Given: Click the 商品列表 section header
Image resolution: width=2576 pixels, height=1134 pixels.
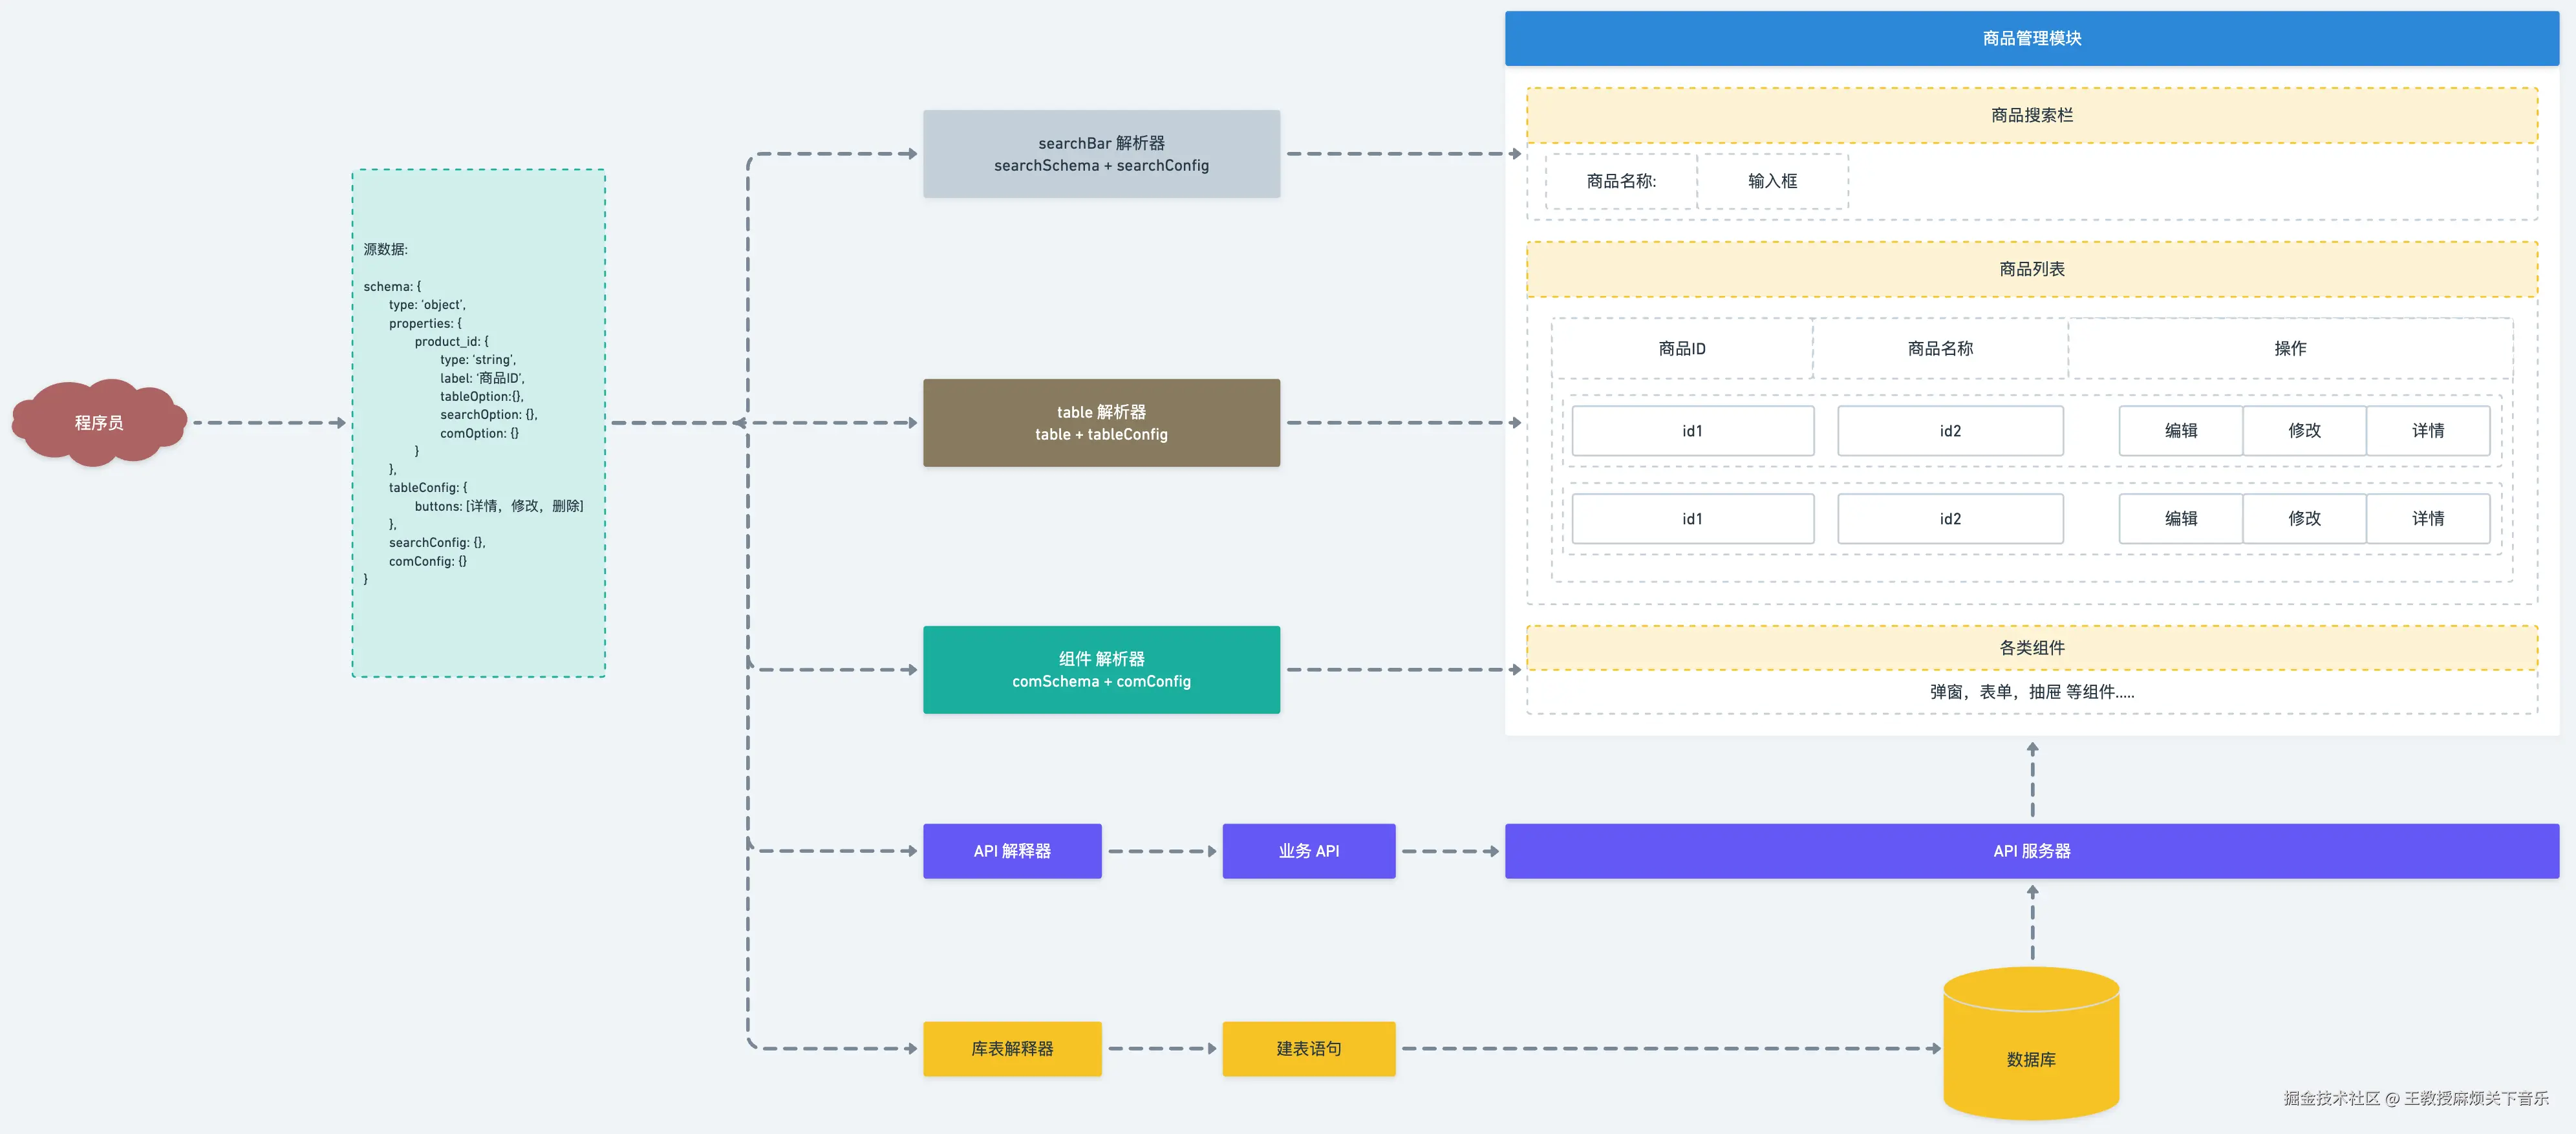Looking at the screenshot, I should (2031, 269).
